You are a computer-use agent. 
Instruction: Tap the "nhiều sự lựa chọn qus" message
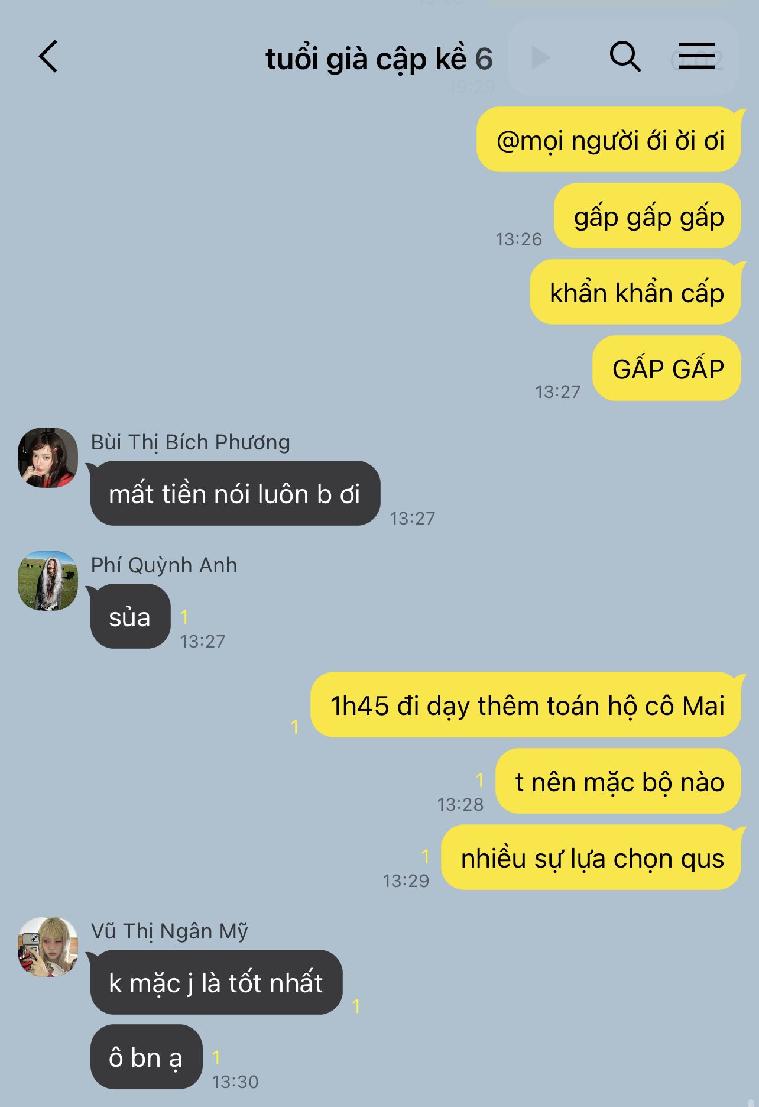591,857
